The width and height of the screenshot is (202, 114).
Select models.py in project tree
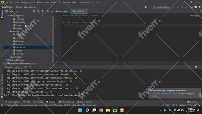tap(20, 47)
